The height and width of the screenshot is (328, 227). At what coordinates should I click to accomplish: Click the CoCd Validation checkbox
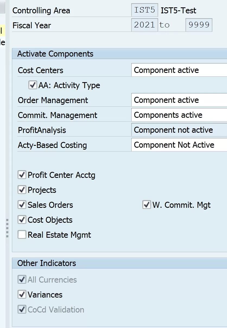coord(22,309)
